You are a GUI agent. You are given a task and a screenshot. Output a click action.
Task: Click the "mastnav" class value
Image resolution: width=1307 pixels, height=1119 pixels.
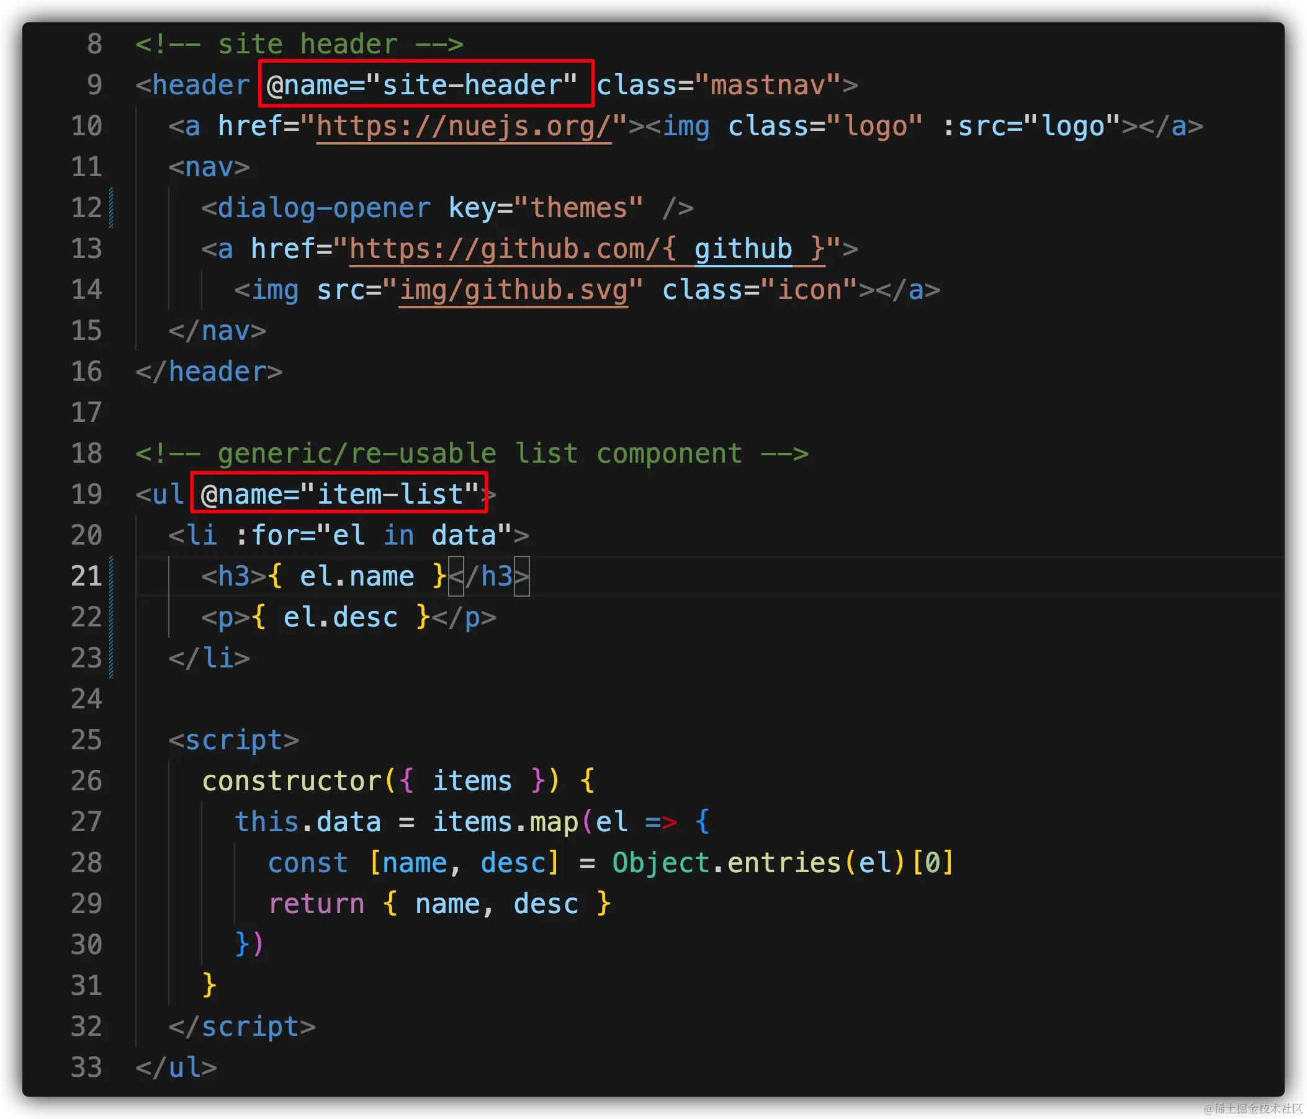(x=768, y=85)
